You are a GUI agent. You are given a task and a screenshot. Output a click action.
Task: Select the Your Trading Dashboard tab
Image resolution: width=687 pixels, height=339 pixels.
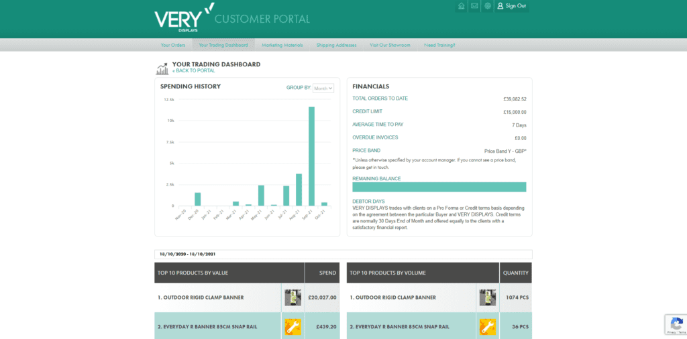223,45
